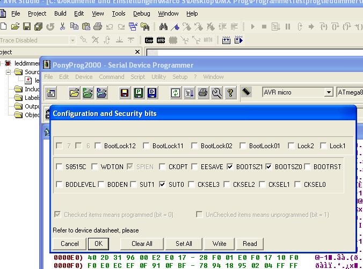Screen dimensions: 363x269
Task: Click the Clear All button
Action: coord(142,244)
